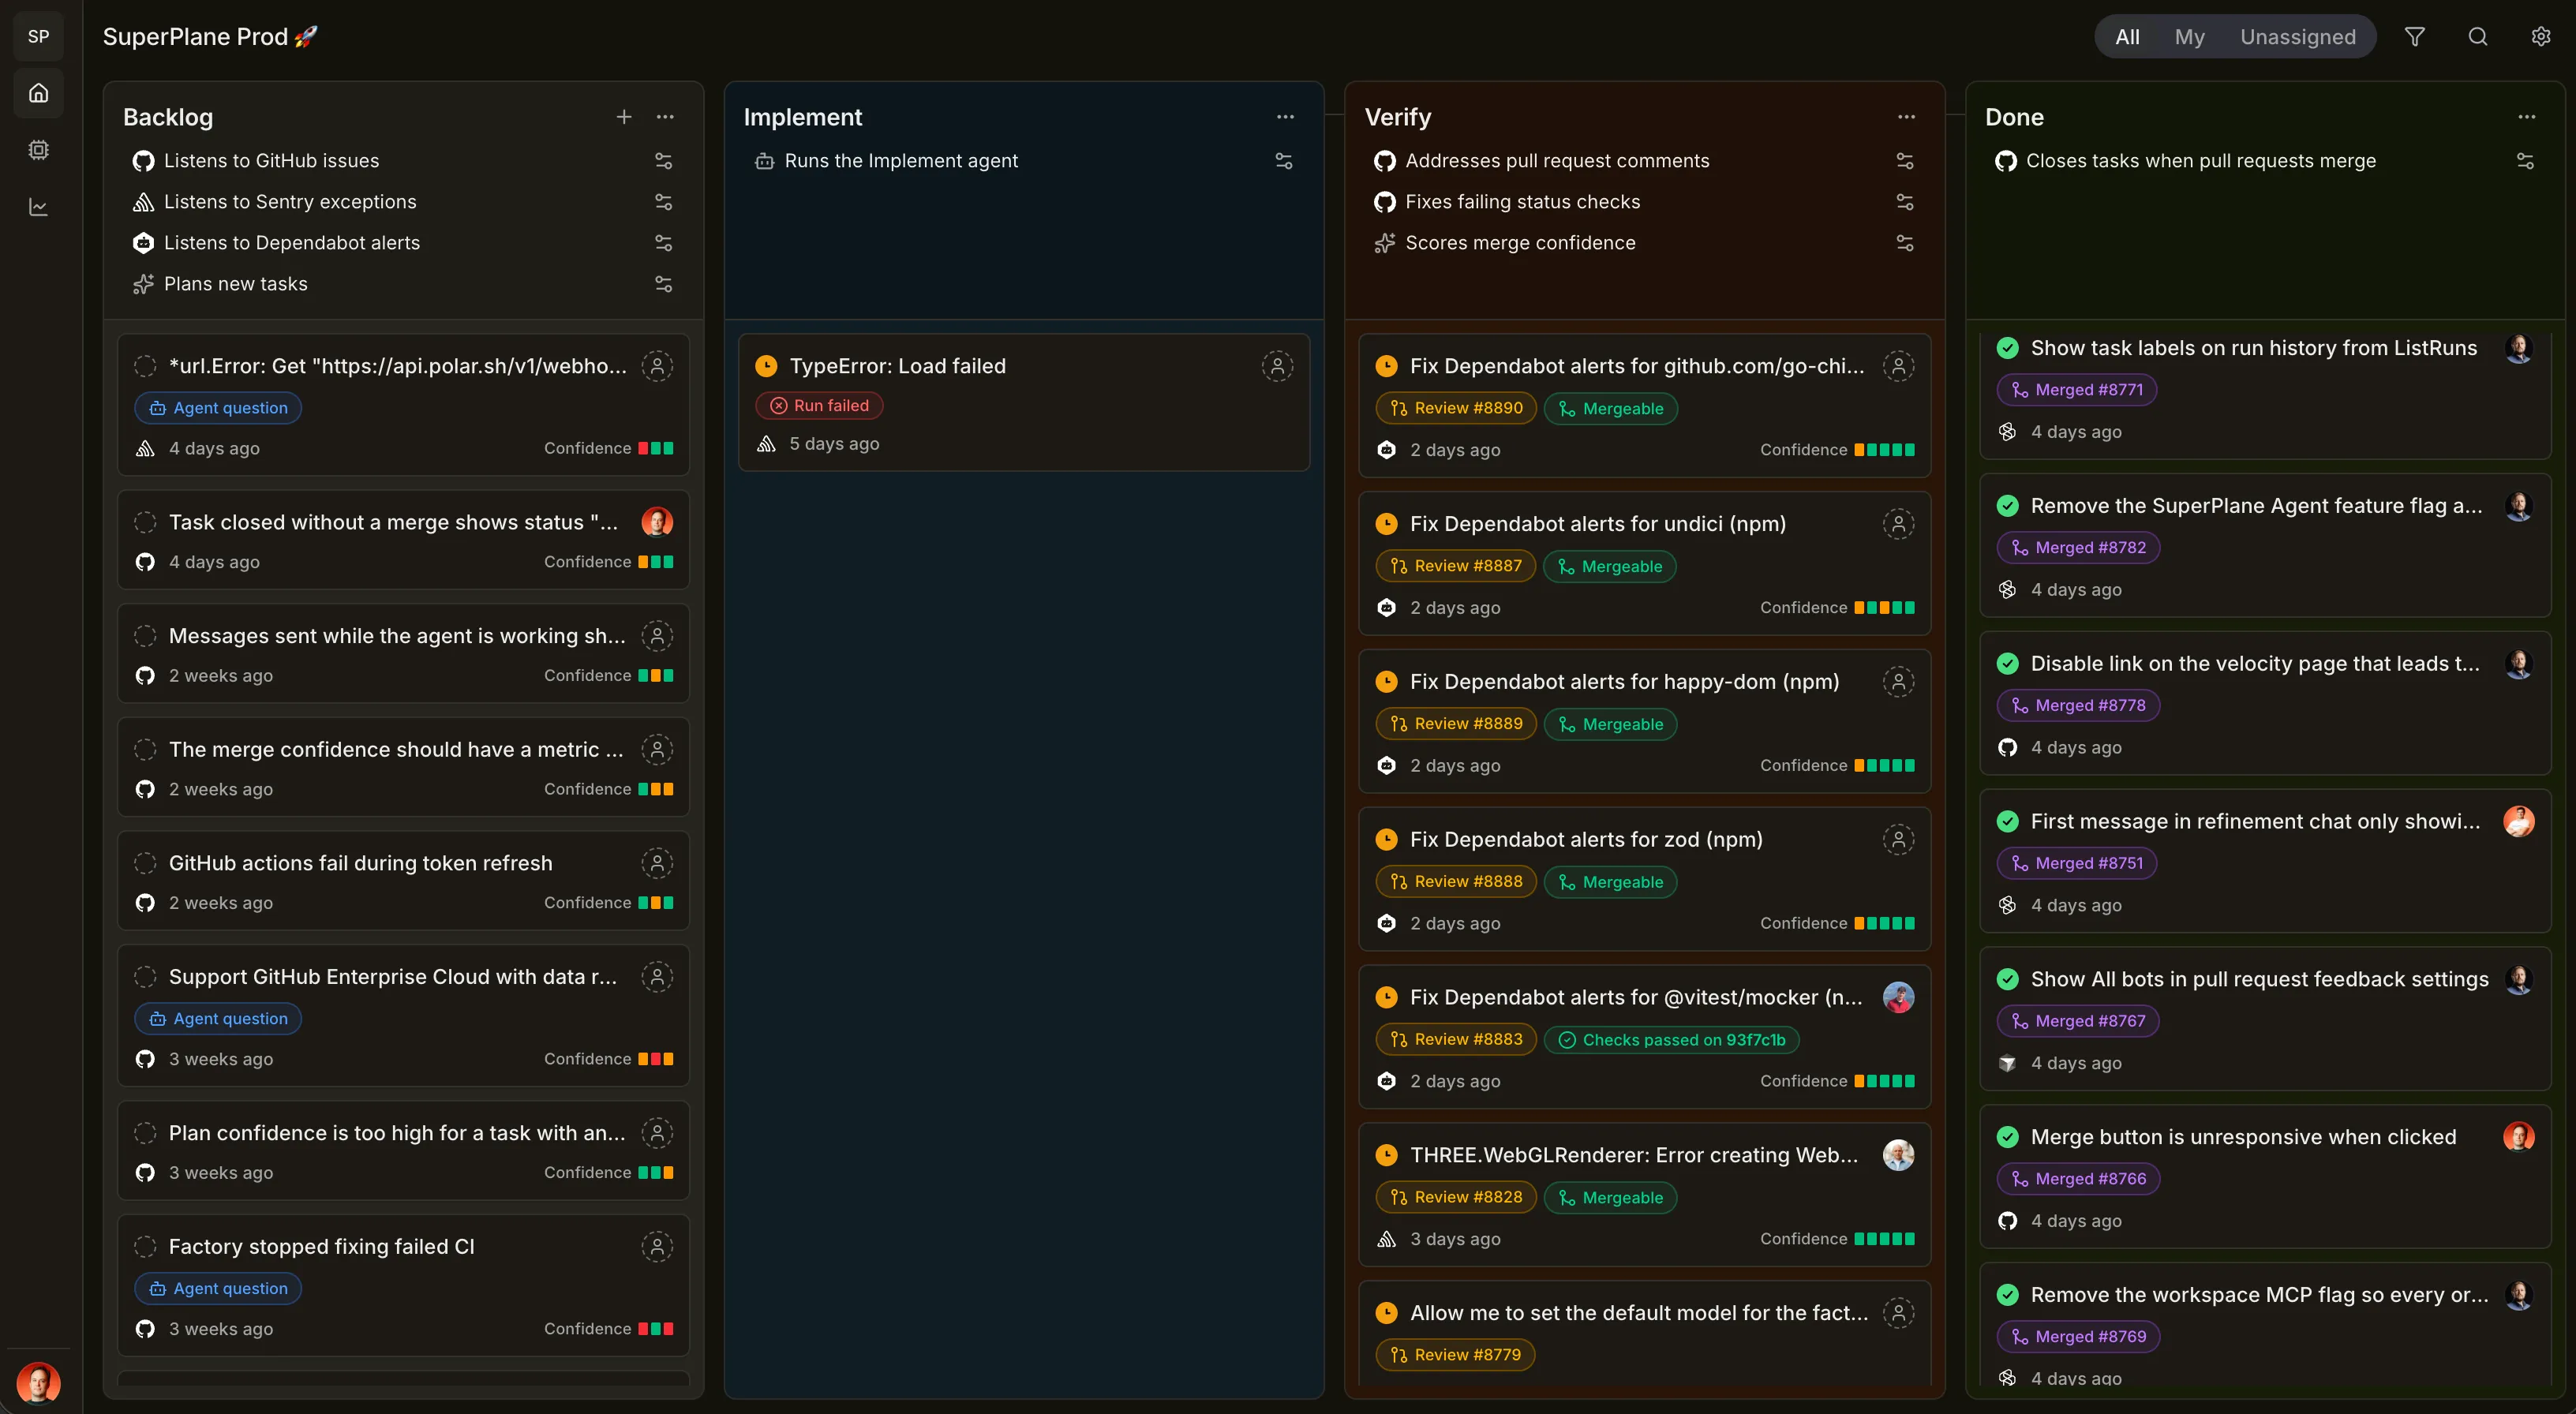Open the analytics chart icon in sidebar
This screenshot has height=1414, width=2576.
coord(38,207)
